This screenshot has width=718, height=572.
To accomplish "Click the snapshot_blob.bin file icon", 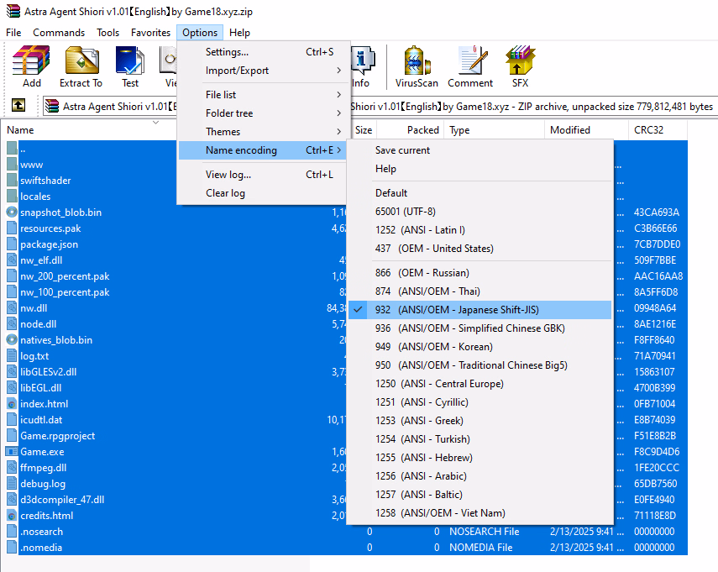I will click(x=13, y=213).
